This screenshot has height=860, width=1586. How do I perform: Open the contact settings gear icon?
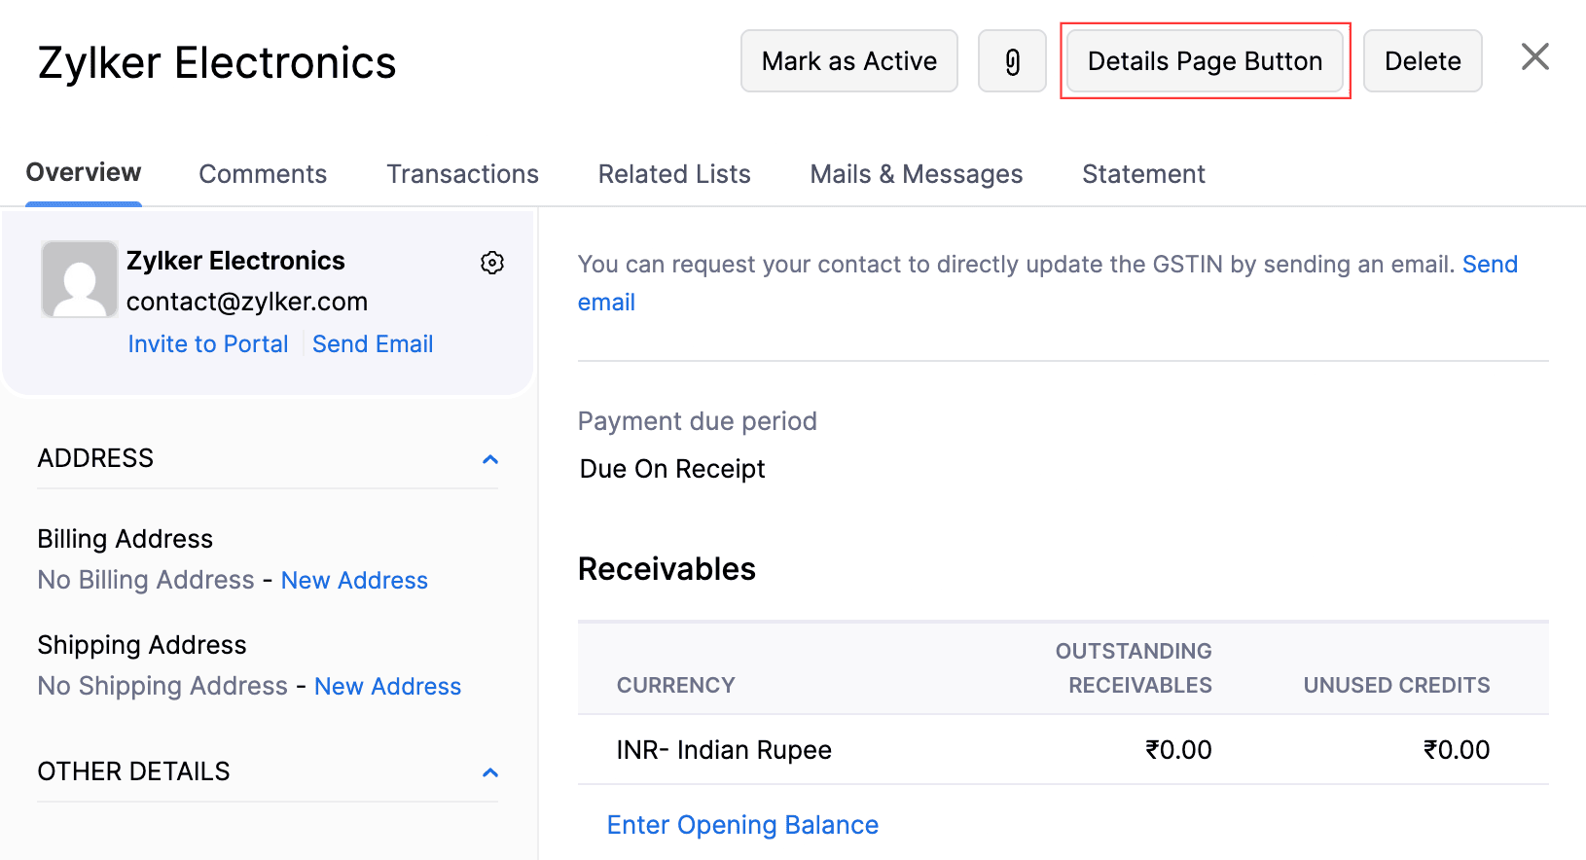tap(492, 263)
